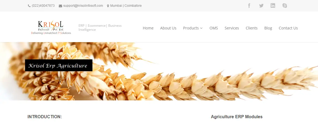Click the Krisol Erp Agriculture banner title
Screen dimensions: 318x122
point(58,65)
